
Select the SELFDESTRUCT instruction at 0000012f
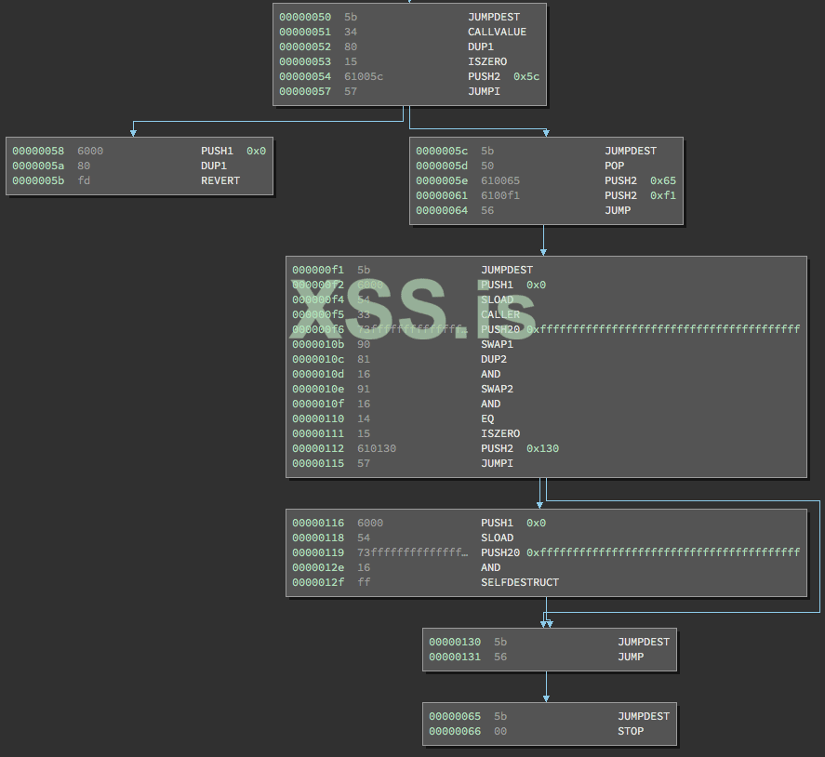pos(520,582)
